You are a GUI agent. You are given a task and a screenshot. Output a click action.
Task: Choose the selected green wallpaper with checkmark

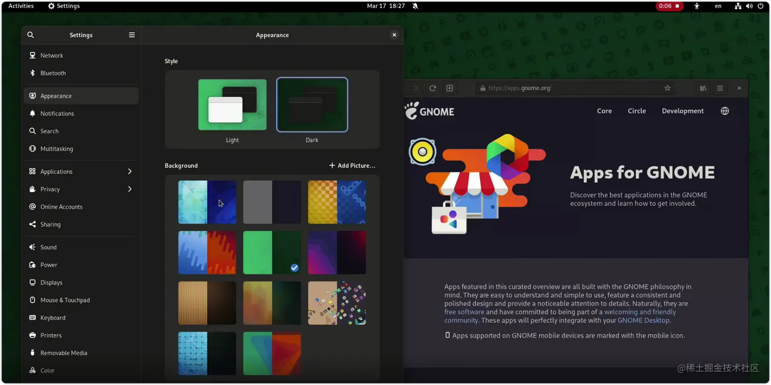pyautogui.click(x=272, y=253)
